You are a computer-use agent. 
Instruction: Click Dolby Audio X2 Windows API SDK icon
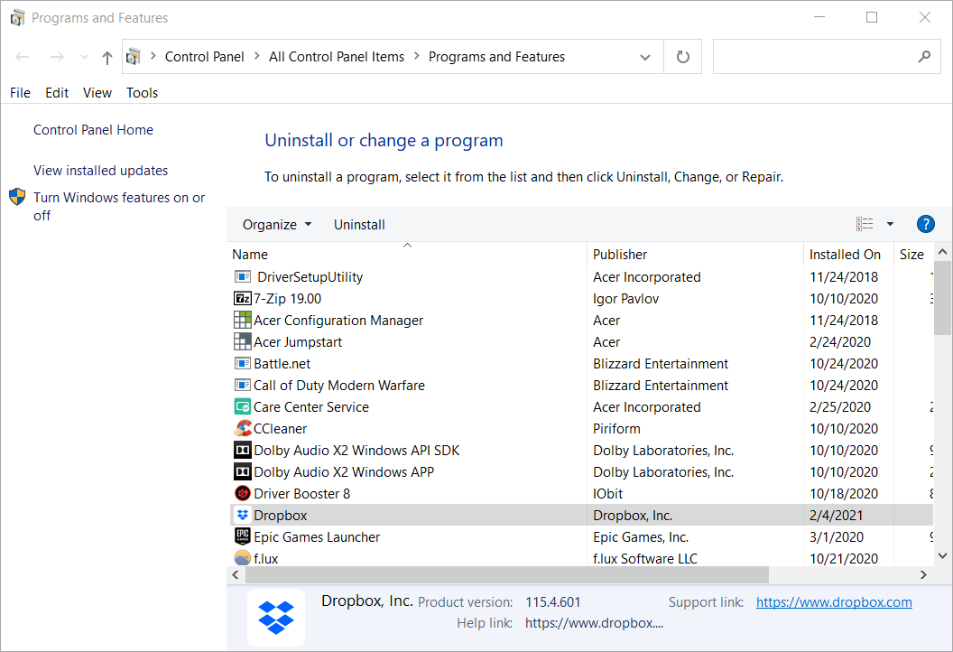(x=243, y=450)
